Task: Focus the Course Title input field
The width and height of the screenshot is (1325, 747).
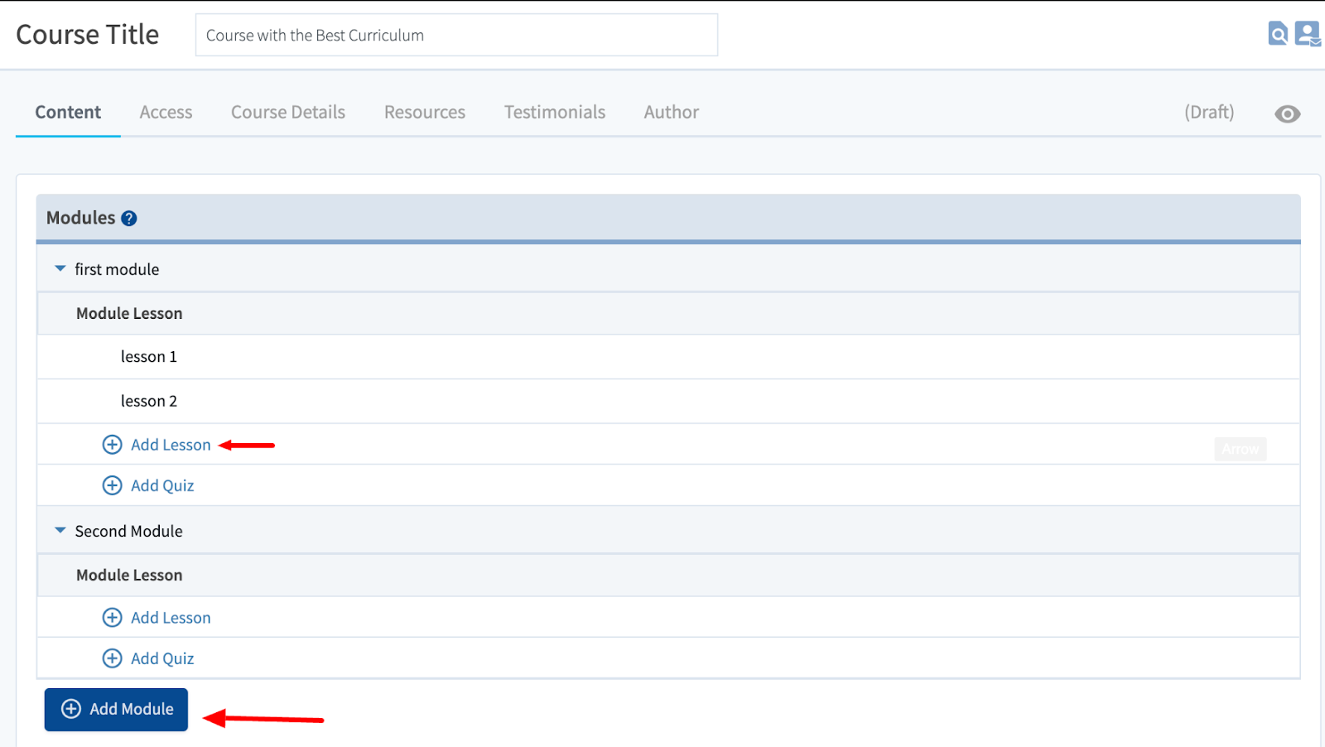Action: [x=456, y=35]
